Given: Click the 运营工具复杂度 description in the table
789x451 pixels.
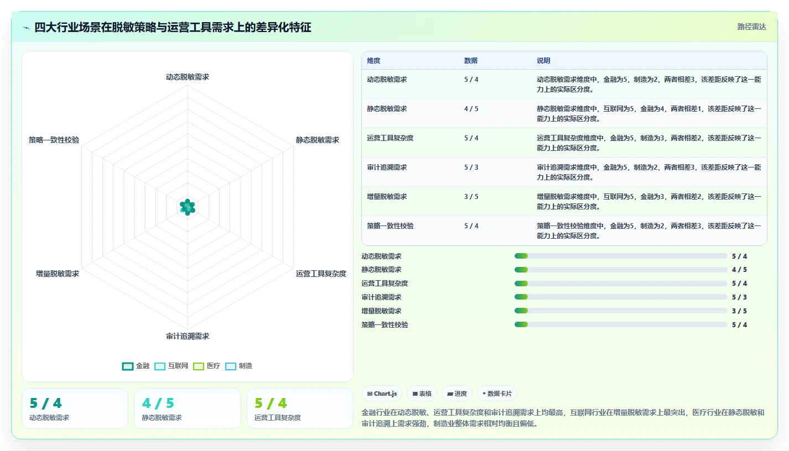Looking at the screenshot, I should (648, 143).
